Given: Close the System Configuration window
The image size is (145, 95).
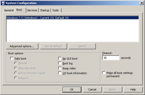Looking at the screenshot, I should [141, 3].
